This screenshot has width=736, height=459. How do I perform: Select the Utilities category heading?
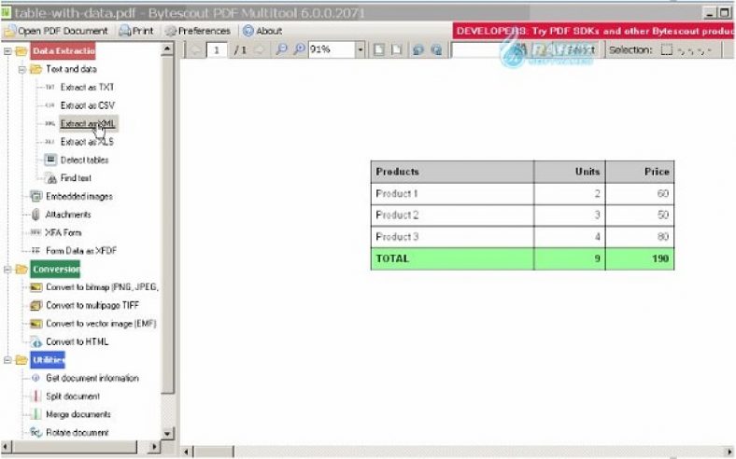click(x=48, y=359)
